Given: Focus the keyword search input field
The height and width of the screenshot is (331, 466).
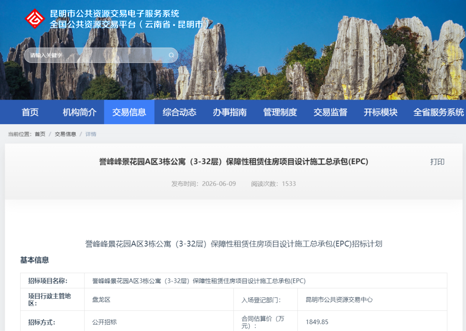Looking at the screenshot, I should (x=101, y=55).
